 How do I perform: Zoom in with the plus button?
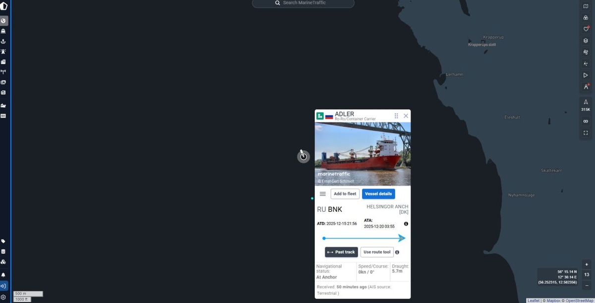coord(587,264)
